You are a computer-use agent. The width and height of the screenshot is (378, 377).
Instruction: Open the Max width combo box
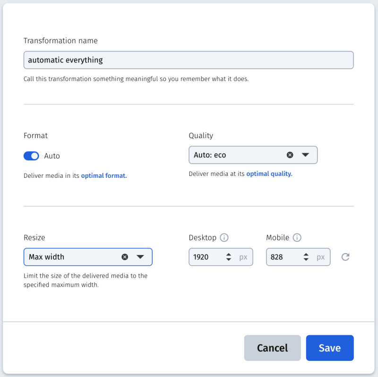coord(88,257)
